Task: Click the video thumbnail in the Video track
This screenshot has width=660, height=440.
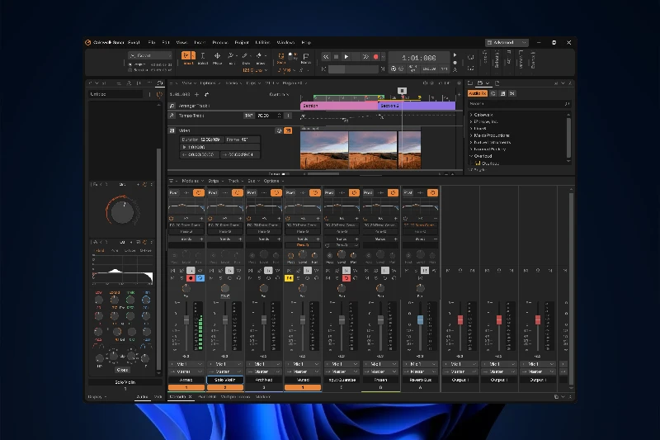Action: tap(323, 149)
